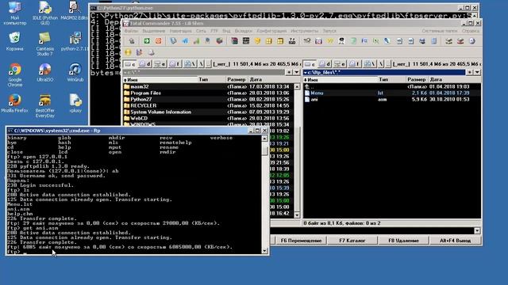Click Alt+F4 Выход button
Screen dimensions: 508x285
[455, 241]
